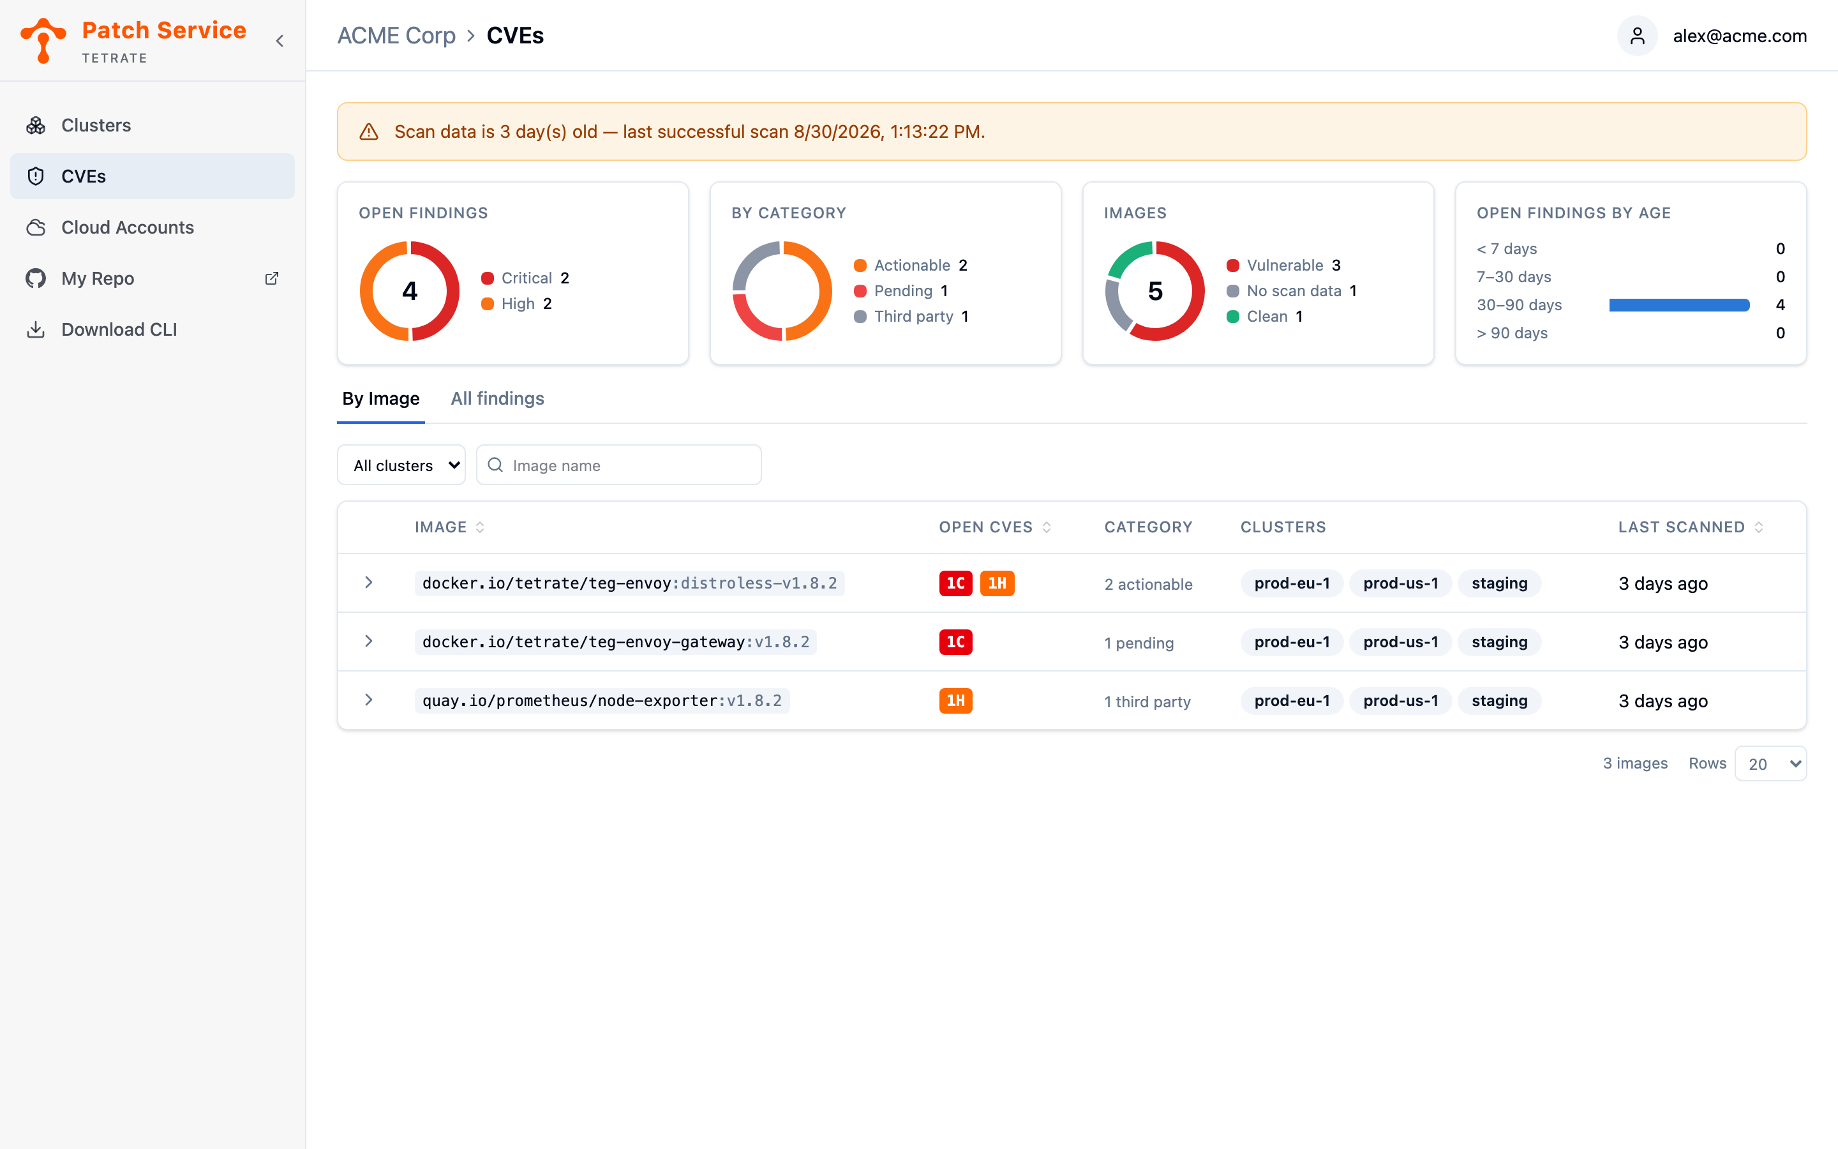The width and height of the screenshot is (1838, 1149).
Task: Click the '3 images' count text
Action: coord(1635,763)
